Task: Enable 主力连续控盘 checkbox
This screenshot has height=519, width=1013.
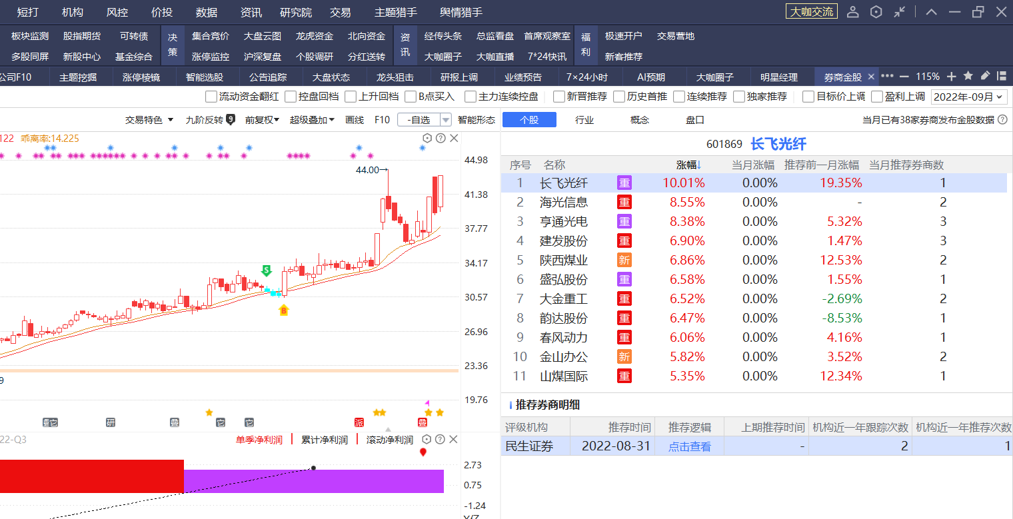Action: coord(471,97)
